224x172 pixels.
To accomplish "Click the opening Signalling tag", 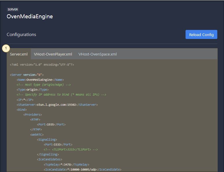I will tap(47, 140).
